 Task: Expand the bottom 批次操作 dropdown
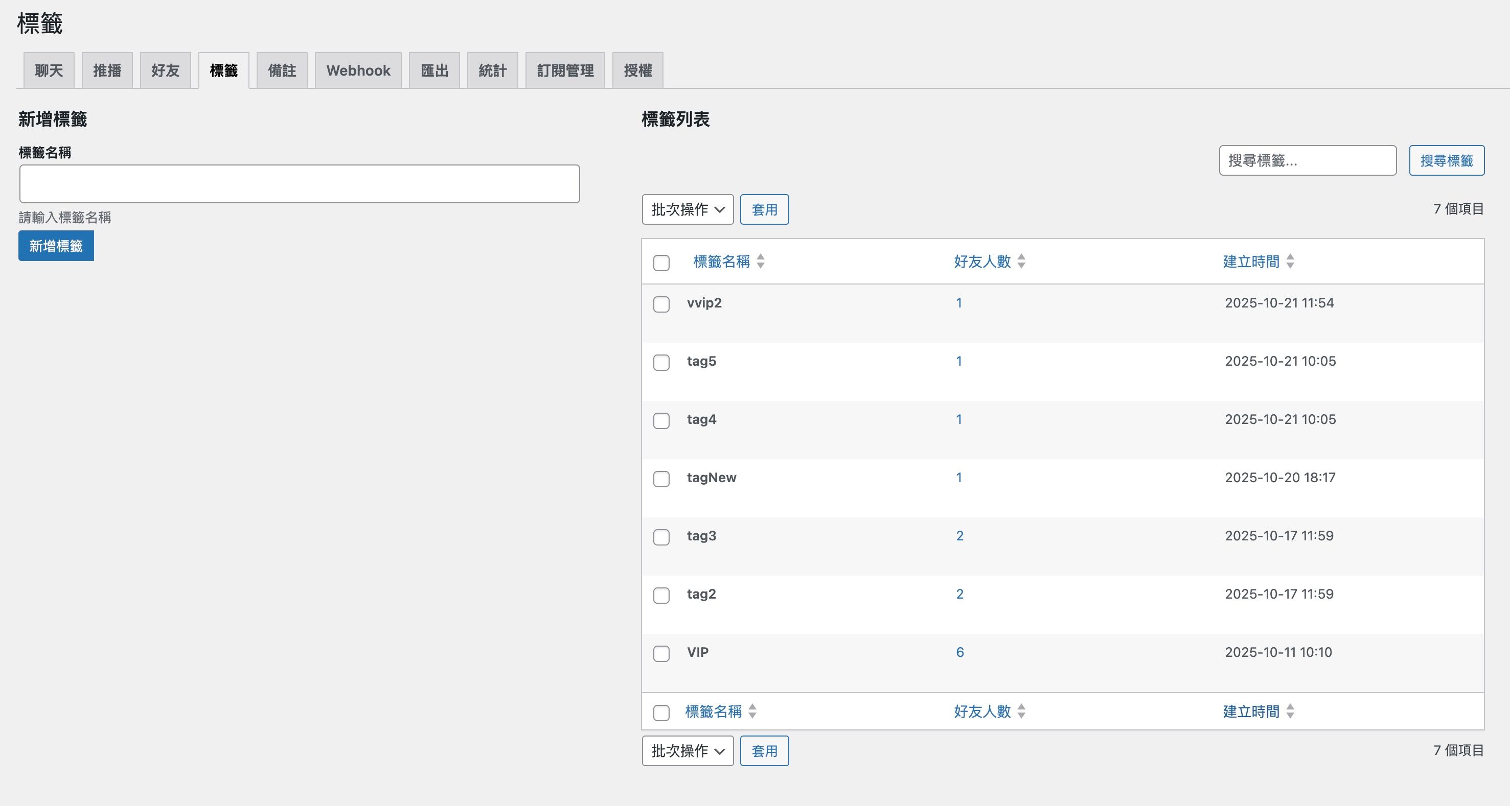click(687, 750)
